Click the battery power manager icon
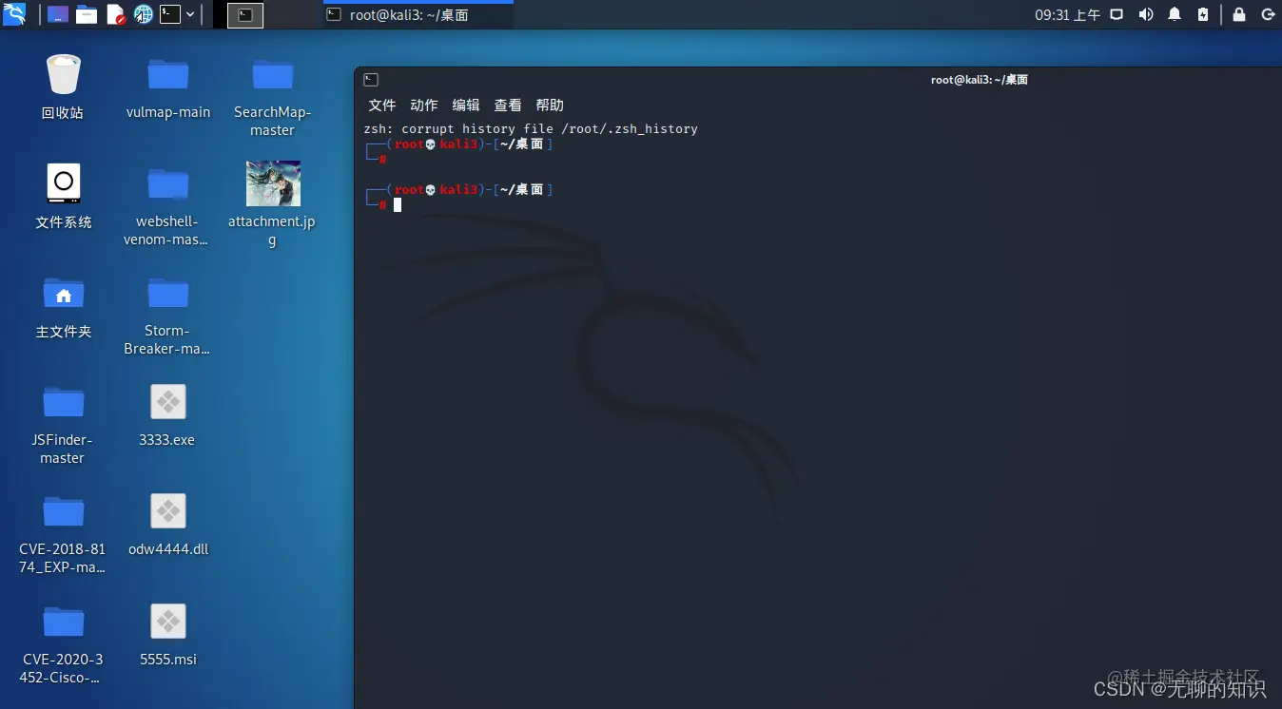This screenshot has width=1282, height=709. [x=1203, y=14]
